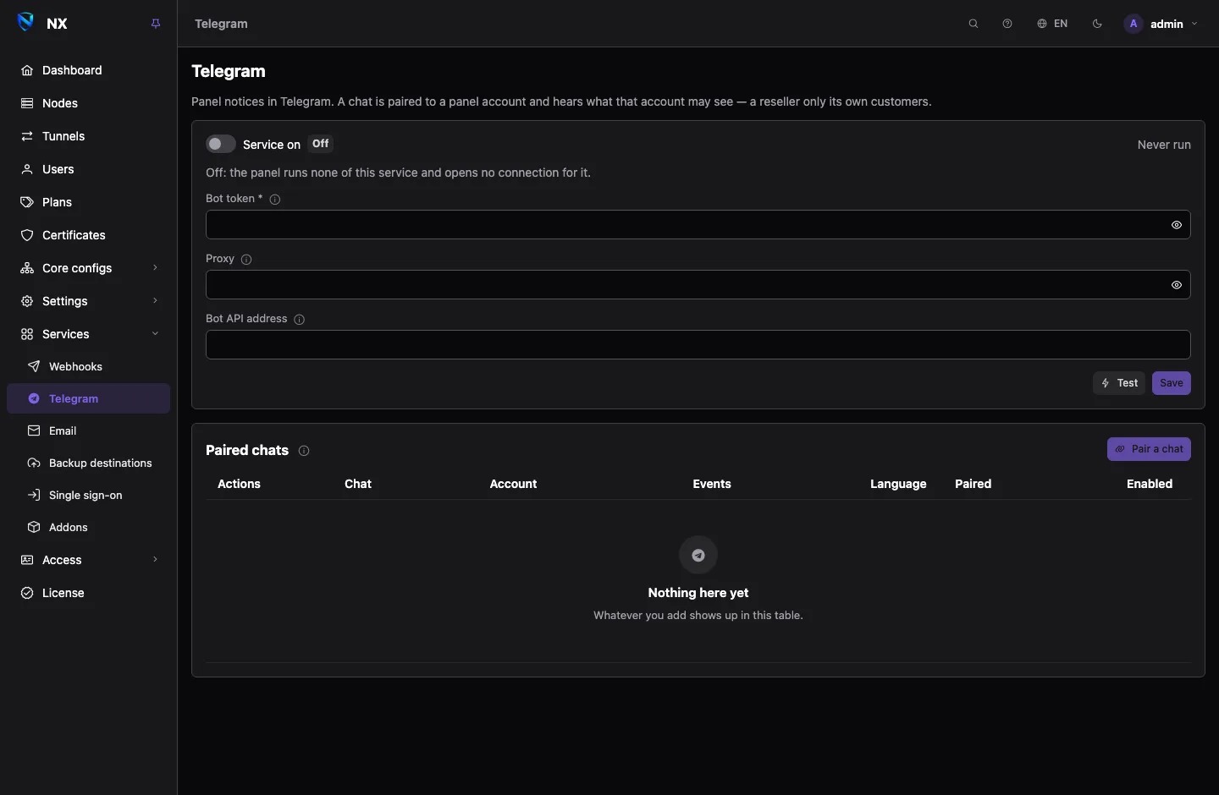The image size is (1219, 795).
Task: Click the info icon beside Paired chats
Action: tap(304, 451)
